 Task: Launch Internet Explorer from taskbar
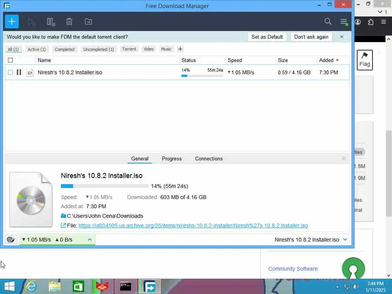(x=31, y=286)
